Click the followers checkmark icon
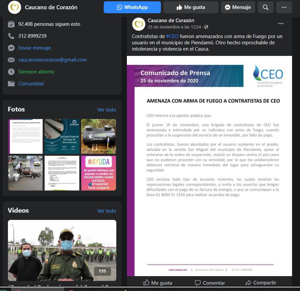300x291 pixels. coord(11,24)
